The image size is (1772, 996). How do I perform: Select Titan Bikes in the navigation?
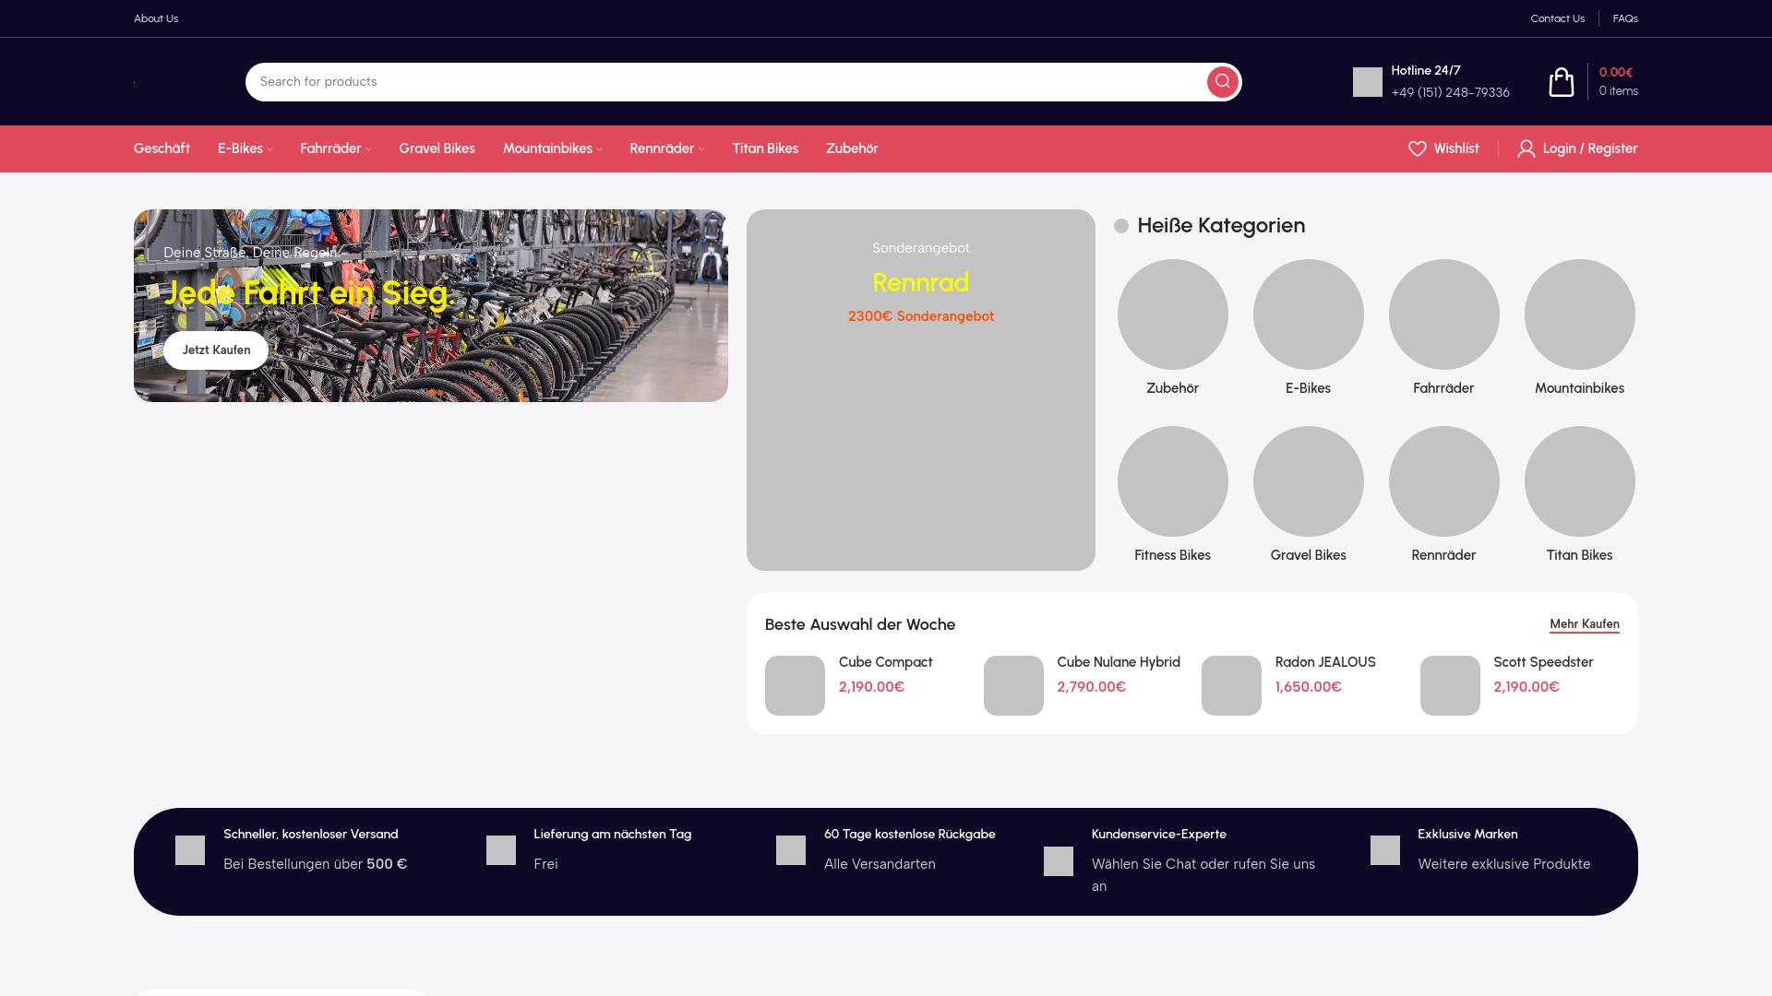[765, 148]
